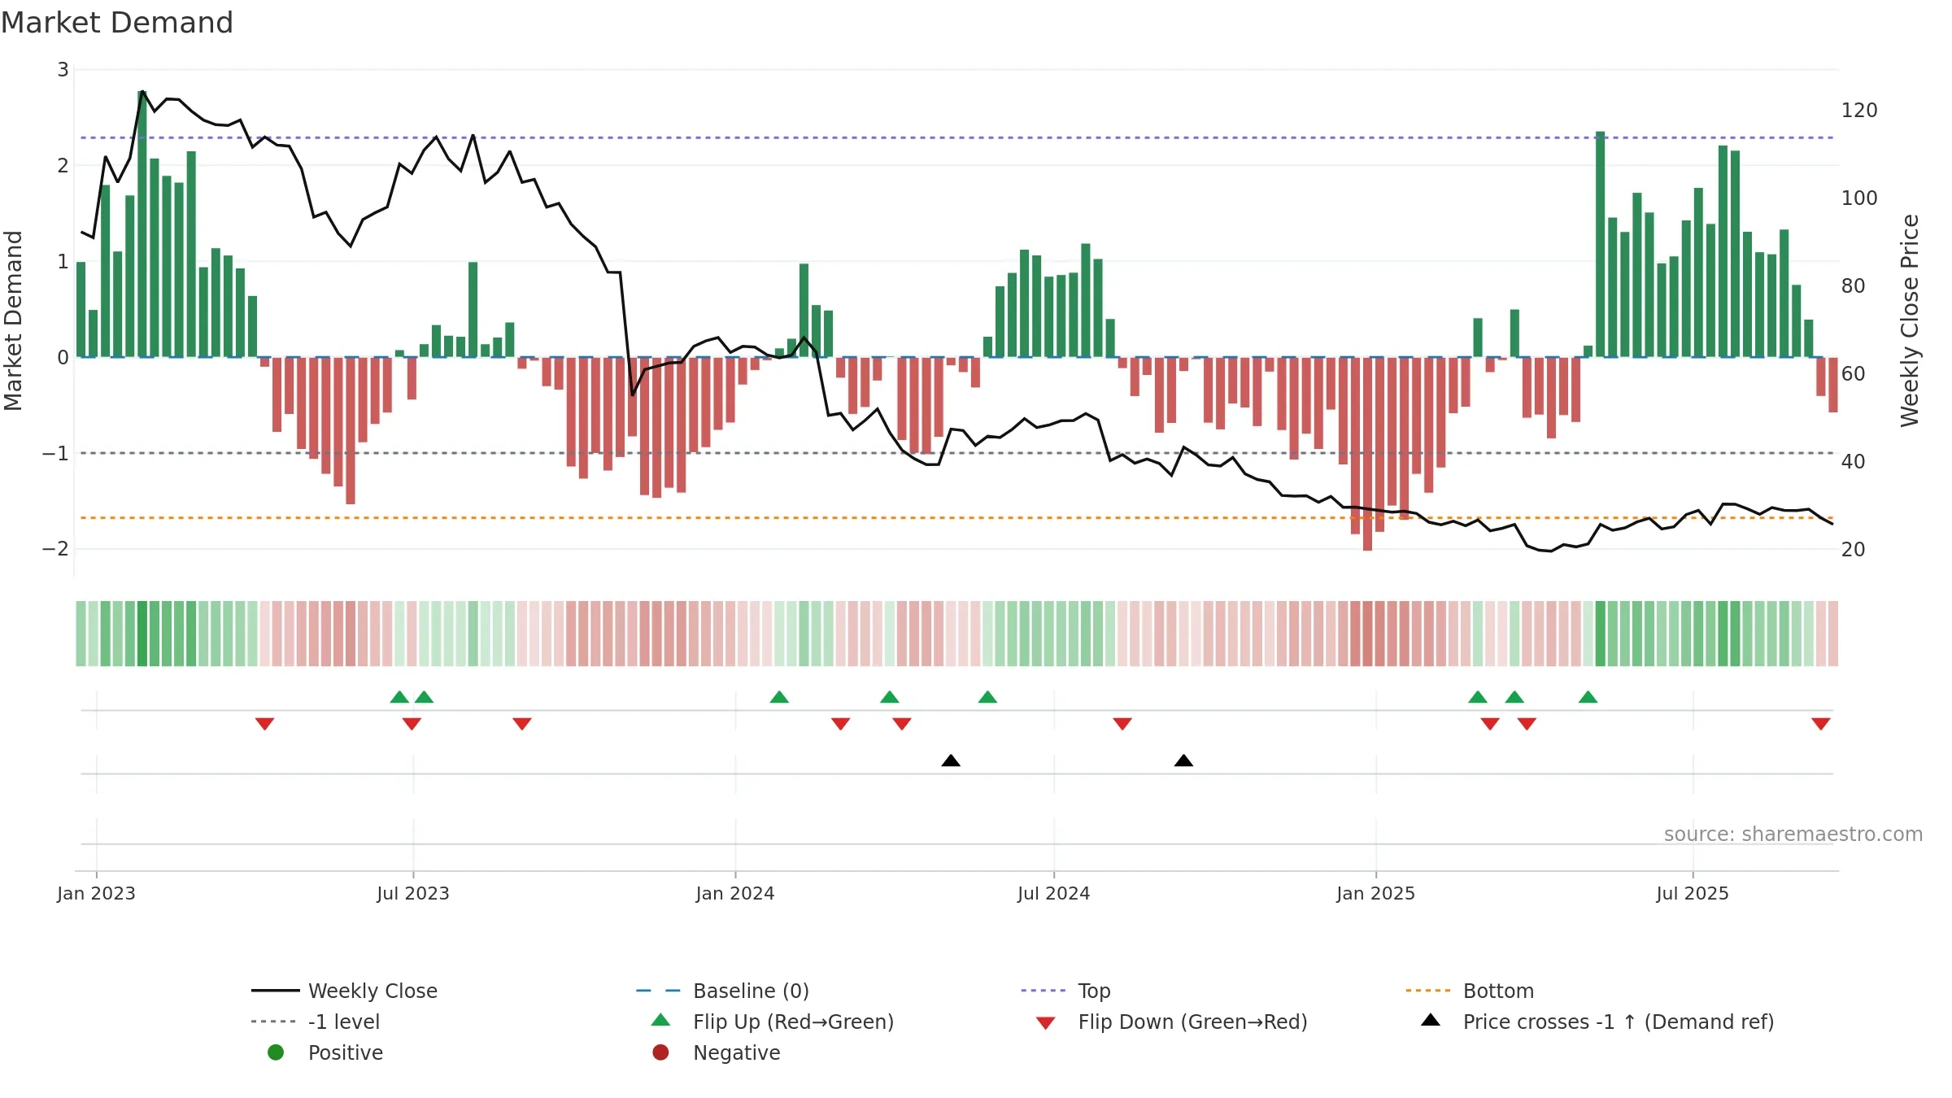Click the '1' tick on left axis

pyautogui.click(x=63, y=262)
